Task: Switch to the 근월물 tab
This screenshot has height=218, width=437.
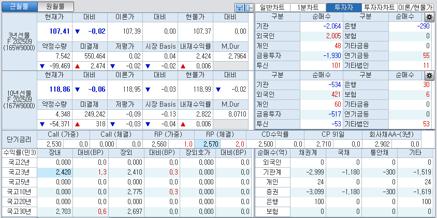Action: click(x=19, y=6)
